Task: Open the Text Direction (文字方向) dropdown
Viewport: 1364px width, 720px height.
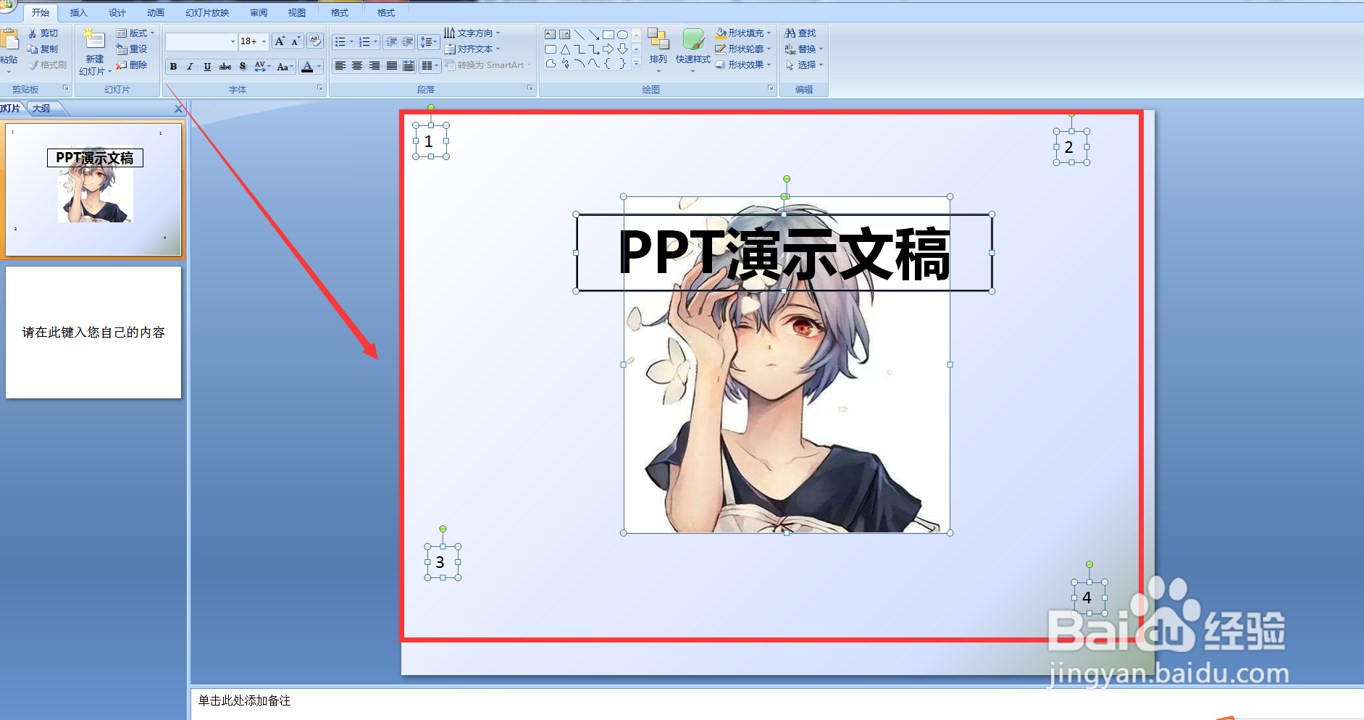Action: tap(472, 33)
